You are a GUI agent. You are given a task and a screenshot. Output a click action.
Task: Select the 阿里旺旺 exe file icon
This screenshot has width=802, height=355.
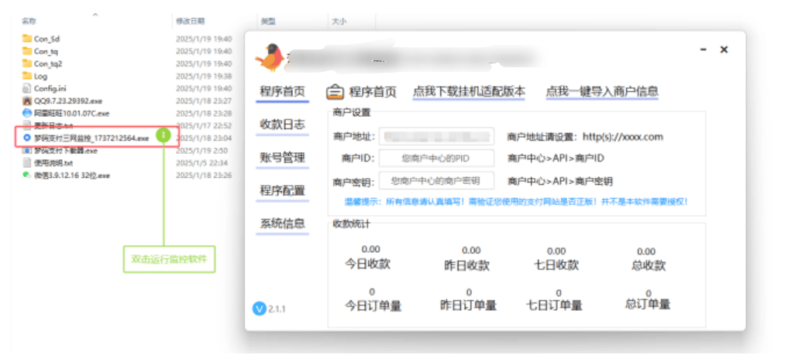[x=27, y=114]
